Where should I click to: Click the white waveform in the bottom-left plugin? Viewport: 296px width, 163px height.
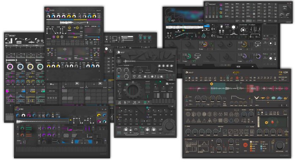pyautogui.click(x=42, y=122)
